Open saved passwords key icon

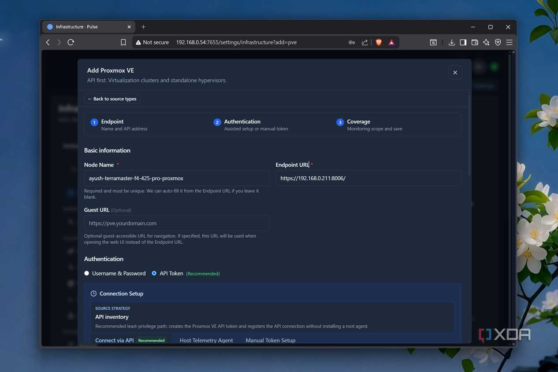coord(352,42)
